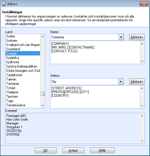Cancel the dialog with Avbryt
The height and width of the screenshot is (156, 150).
pyautogui.click(x=73, y=150)
